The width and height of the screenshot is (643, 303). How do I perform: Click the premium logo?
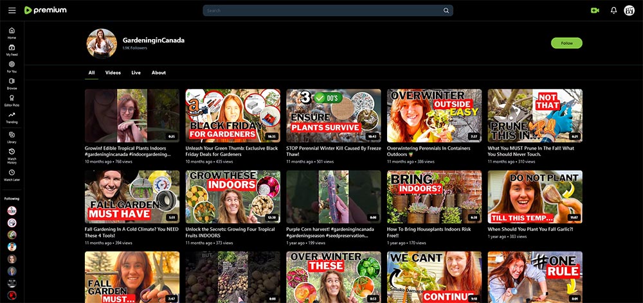click(x=45, y=10)
